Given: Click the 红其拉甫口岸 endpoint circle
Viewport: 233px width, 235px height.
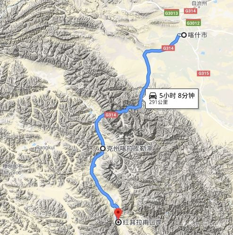Looking at the screenshot, I should coord(118,222).
